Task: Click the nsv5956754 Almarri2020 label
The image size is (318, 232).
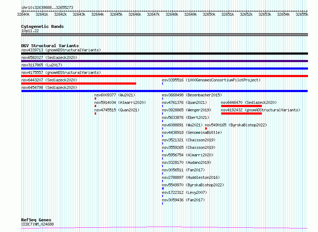Action: pyautogui.click(x=188, y=155)
